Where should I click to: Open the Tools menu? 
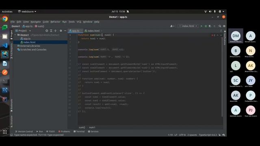71,22
